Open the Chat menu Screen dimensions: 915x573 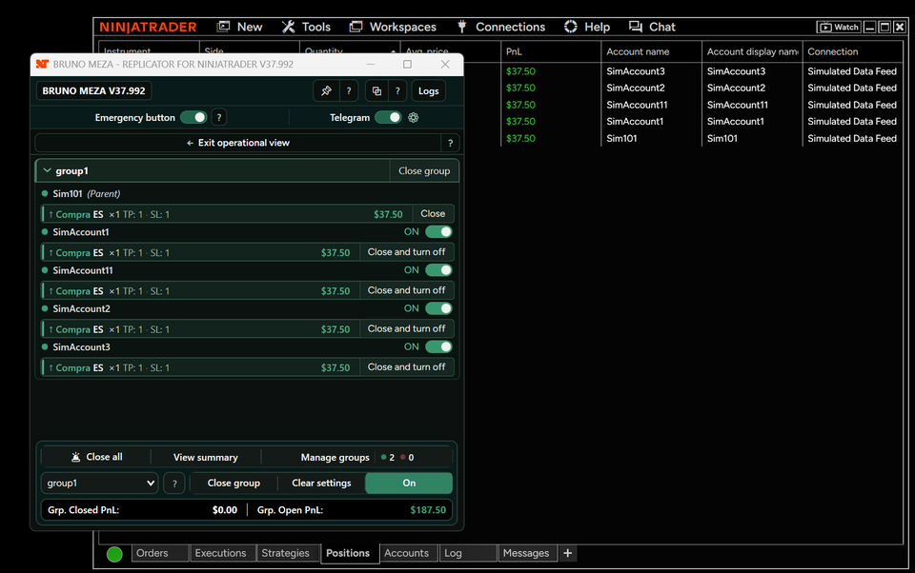(652, 27)
